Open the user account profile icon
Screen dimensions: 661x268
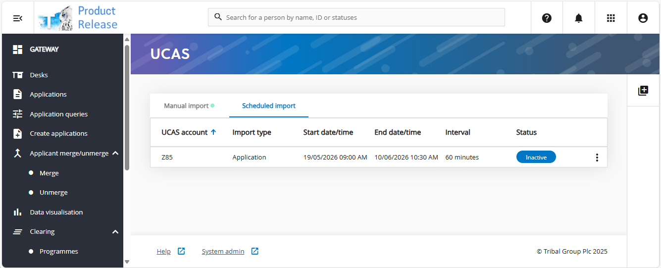tap(643, 18)
